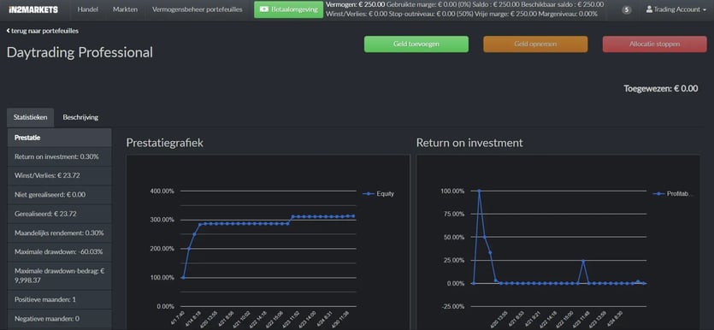Click the Prestatie header row
This screenshot has width=714, height=330.
point(60,138)
